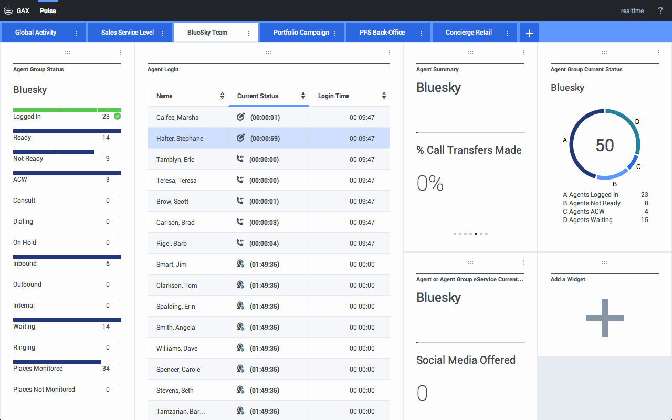Click the Pulse link in header
This screenshot has width=672, height=420.
(x=48, y=11)
